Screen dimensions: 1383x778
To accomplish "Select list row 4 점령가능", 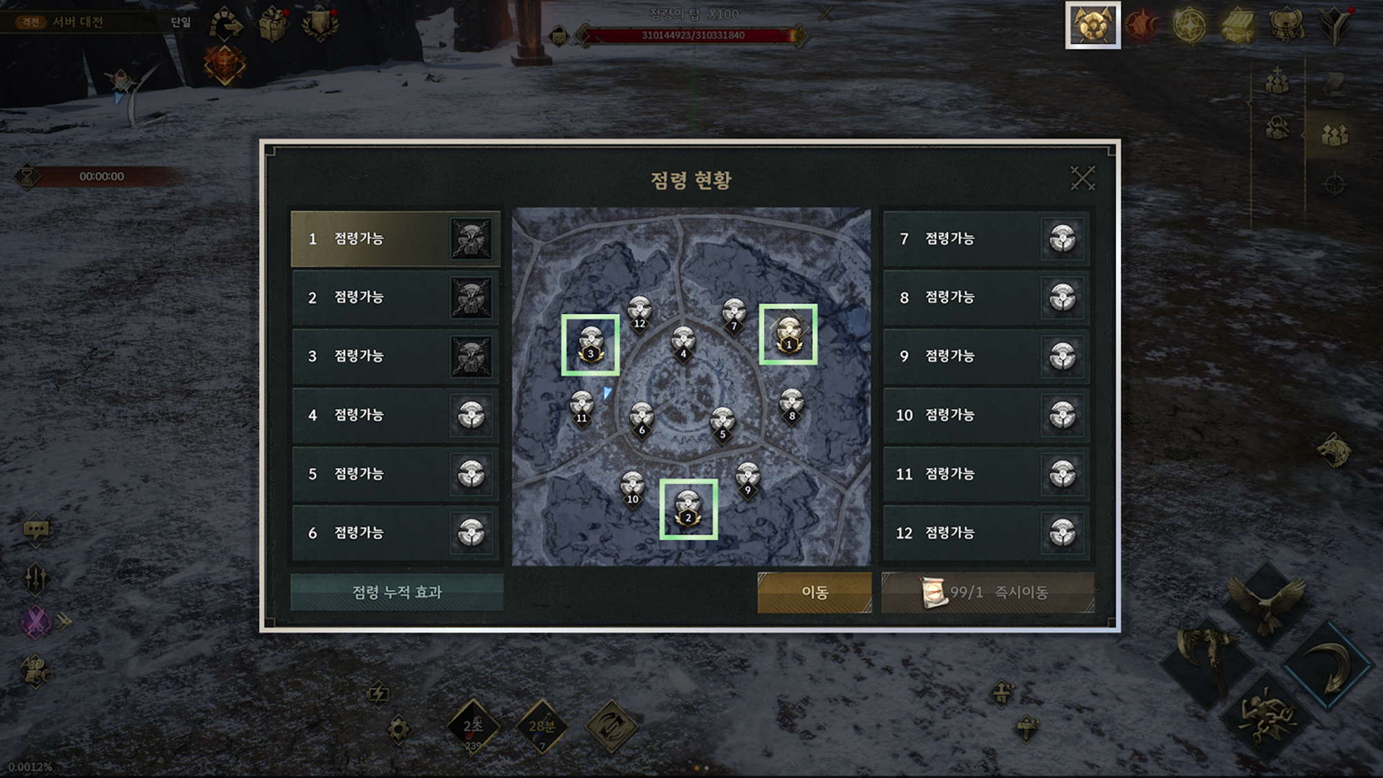I will pos(396,415).
